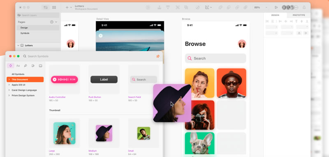
Task: Collapse the Letters artboard group
Action: (18, 45)
